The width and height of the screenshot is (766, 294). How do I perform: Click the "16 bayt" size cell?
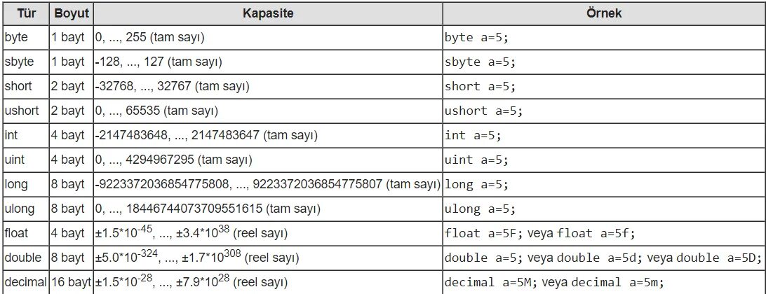click(71, 282)
